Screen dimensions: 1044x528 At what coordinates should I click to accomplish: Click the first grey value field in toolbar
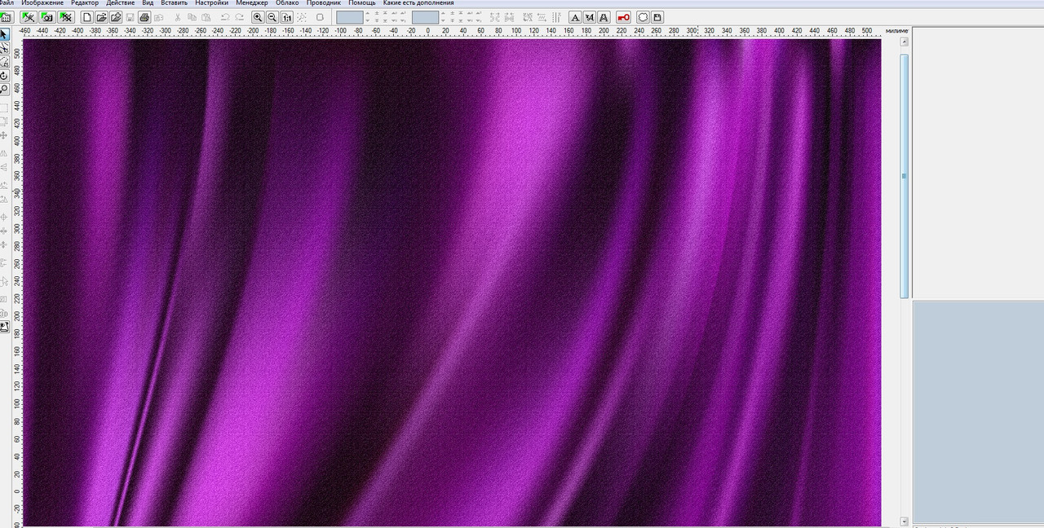click(x=349, y=17)
